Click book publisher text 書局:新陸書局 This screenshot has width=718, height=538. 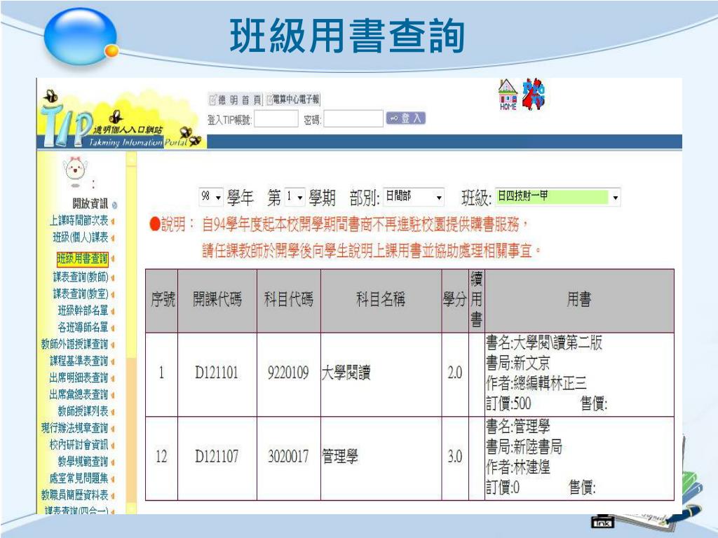click(x=524, y=447)
